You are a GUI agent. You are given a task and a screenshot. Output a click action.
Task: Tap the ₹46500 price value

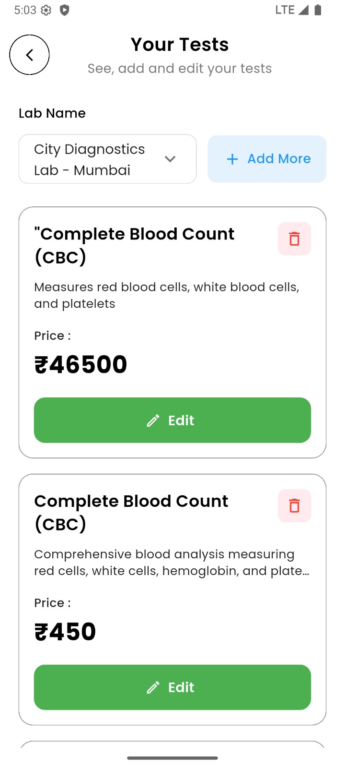pyautogui.click(x=80, y=364)
